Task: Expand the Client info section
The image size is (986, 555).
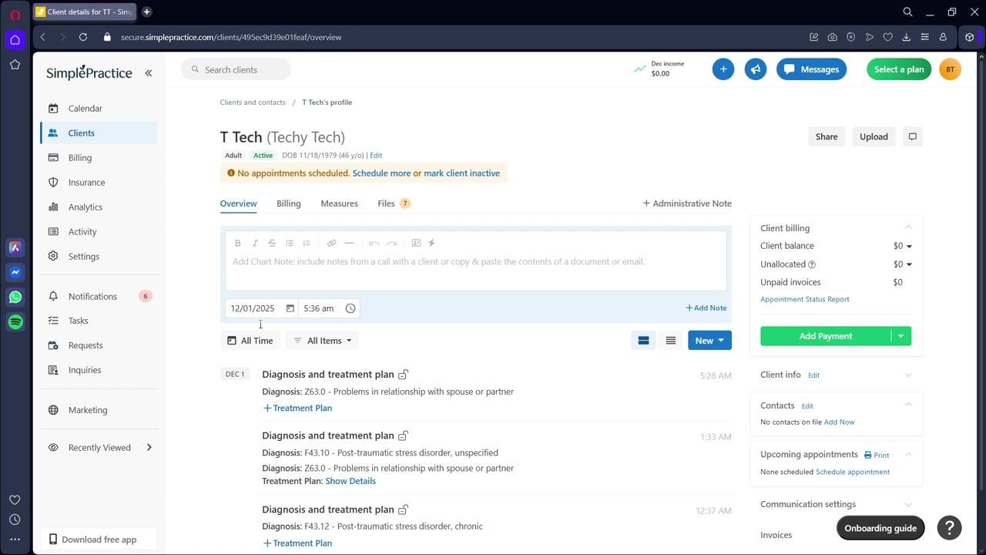Action: 908,375
